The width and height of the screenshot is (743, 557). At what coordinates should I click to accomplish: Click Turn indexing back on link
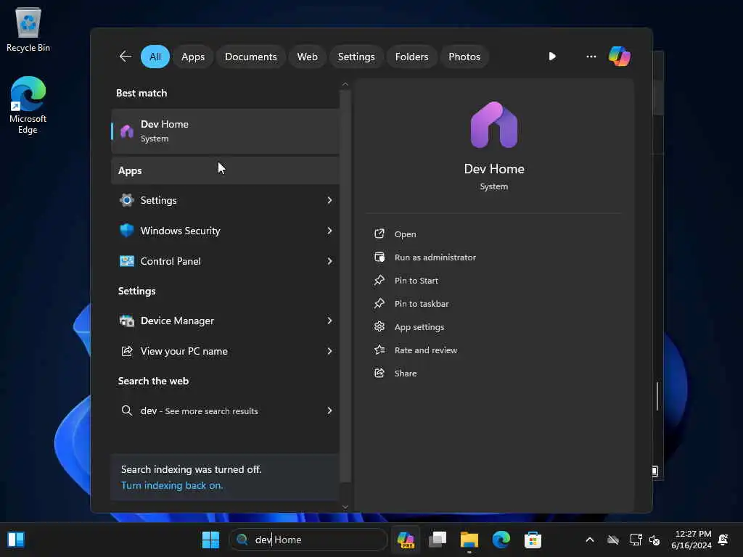pyautogui.click(x=172, y=485)
